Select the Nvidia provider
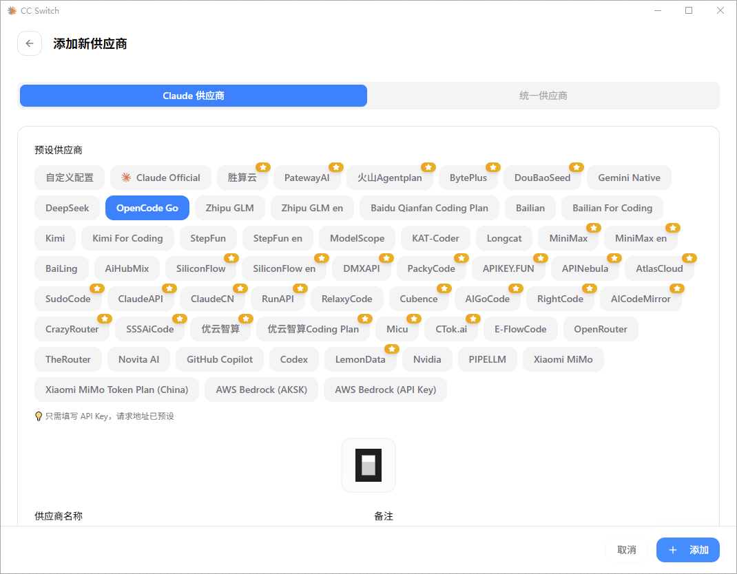Screen dimensions: 737x574 427,359
